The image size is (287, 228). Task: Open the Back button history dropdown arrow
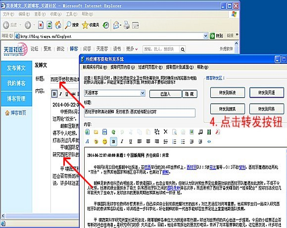(x=20, y=25)
